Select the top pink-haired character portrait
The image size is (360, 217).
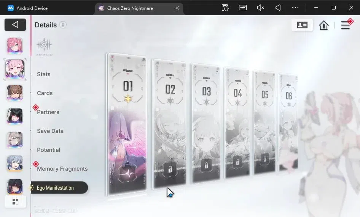point(15,46)
